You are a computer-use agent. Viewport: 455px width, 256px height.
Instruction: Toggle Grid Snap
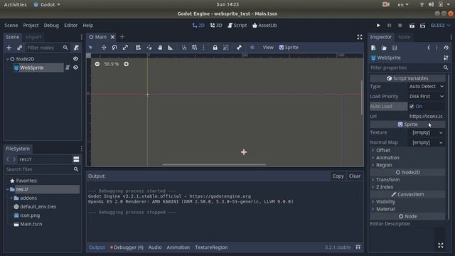tap(194, 48)
